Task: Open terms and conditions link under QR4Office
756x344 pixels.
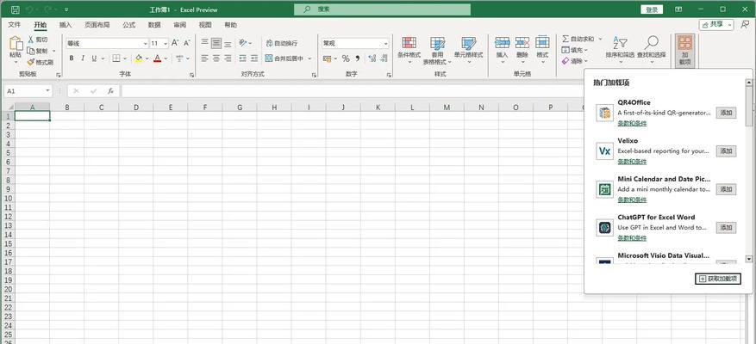Action: tap(632, 123)
